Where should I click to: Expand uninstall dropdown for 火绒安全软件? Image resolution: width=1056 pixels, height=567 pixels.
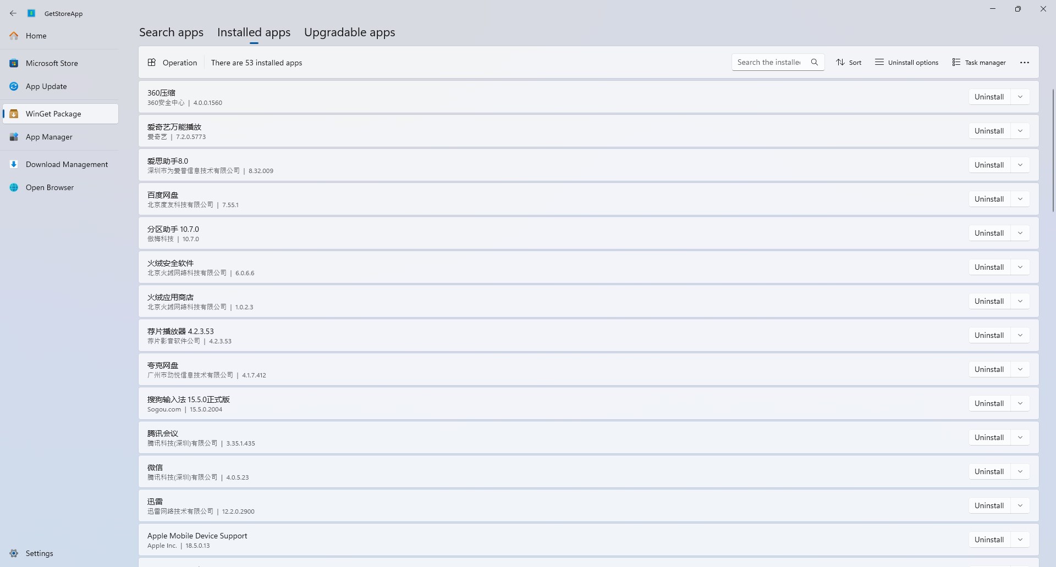(x=1020, y=267)
